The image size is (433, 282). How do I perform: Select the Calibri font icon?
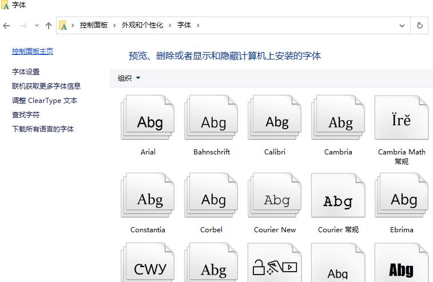point(275,117)
